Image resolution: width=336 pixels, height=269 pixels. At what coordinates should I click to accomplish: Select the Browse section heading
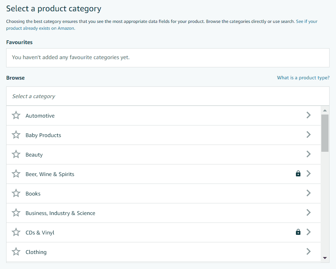[x=15, y=78]
